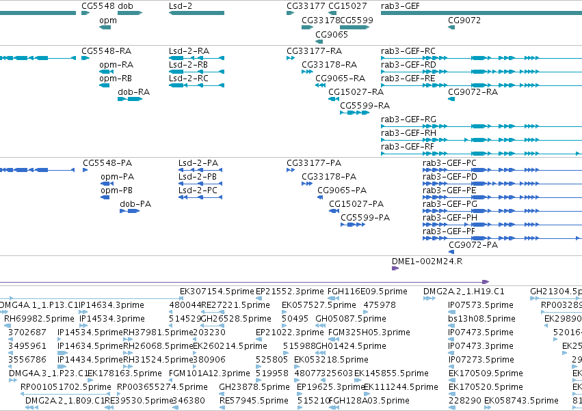The image size is (582, 411).
Task: Select protein Lsd-2-PB
Action: pyautogui.click(x=200, y=184)
